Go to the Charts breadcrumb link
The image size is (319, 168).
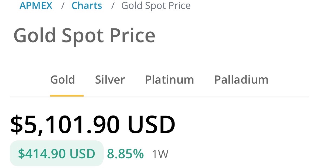point(87,5)
